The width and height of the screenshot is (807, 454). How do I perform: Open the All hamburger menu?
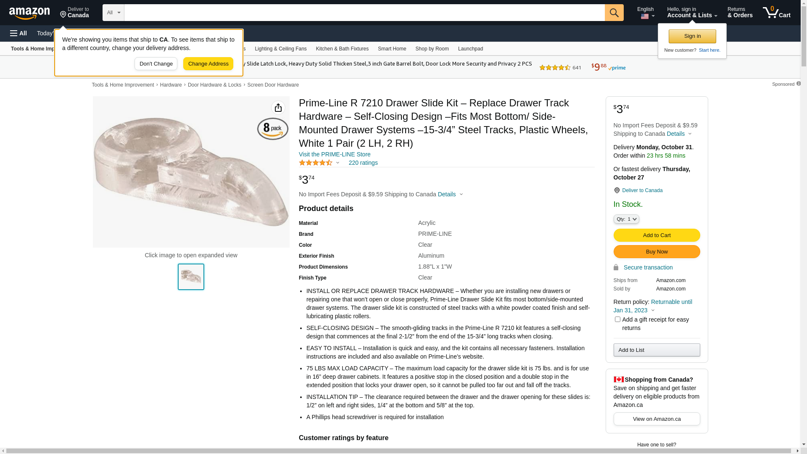point(18,33)
